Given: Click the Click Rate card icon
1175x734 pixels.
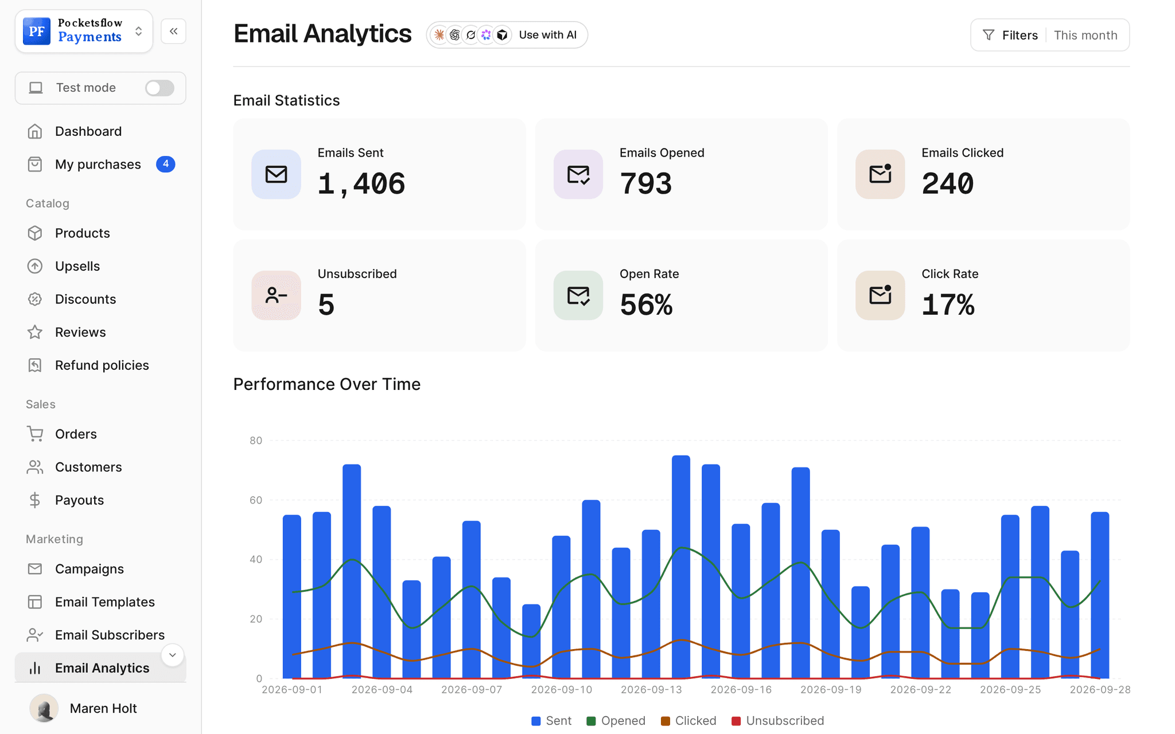Looking at the screenshot, I should [x=880, y=295].
